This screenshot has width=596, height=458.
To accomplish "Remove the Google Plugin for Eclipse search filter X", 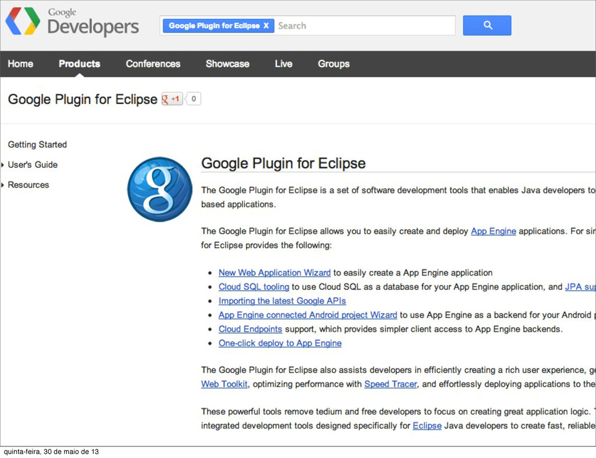I will click(266, 26).
